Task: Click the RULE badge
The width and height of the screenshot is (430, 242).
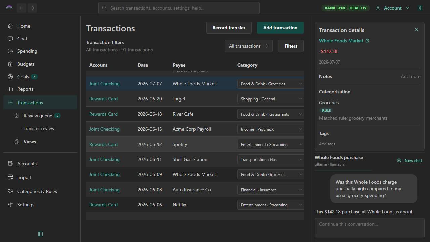Action: (326, 110)
